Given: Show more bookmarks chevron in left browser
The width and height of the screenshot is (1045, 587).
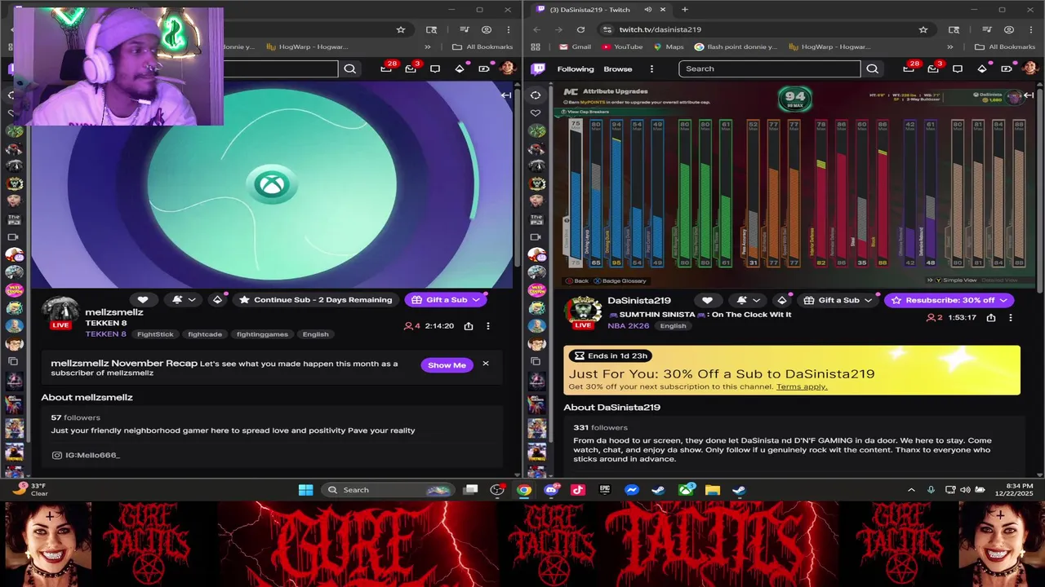Looking at the screenshot, I should [x=427, y=46].
